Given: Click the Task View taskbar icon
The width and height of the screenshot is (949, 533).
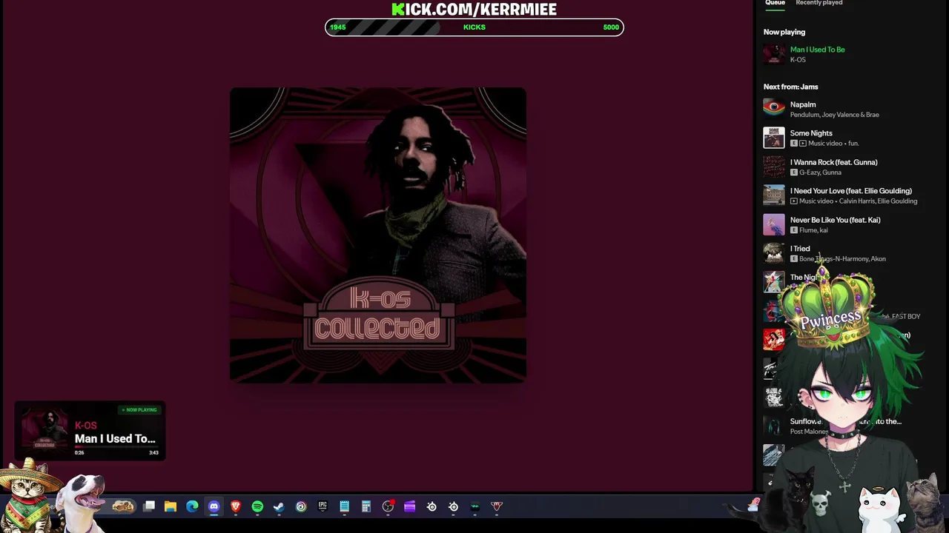Looking at the screenshot, I should 149,506.
